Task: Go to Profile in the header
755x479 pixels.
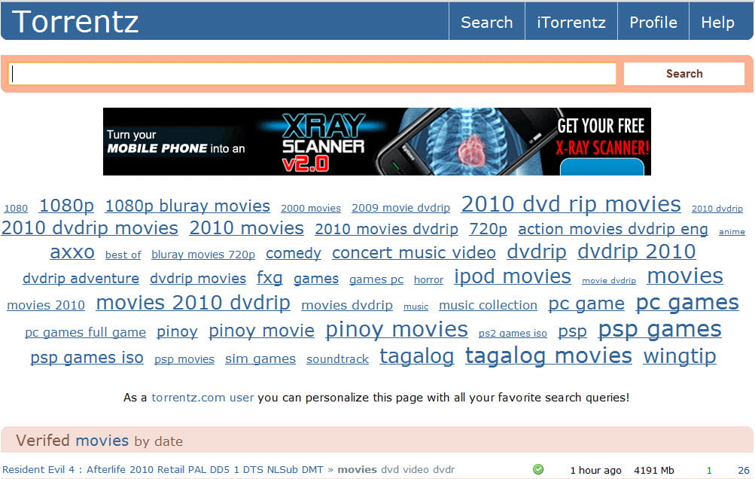Action: pos(653,22)
